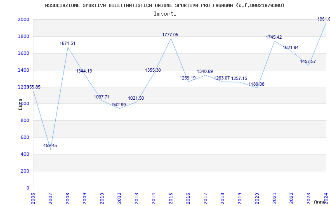Click the 2007 year axis label

(50, 199)
